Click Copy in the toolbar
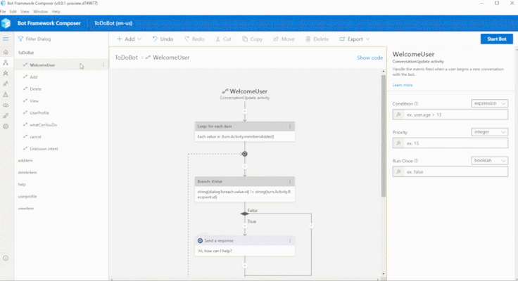The width and height of the screenshot is (518, 281). (x=253, y=39)
